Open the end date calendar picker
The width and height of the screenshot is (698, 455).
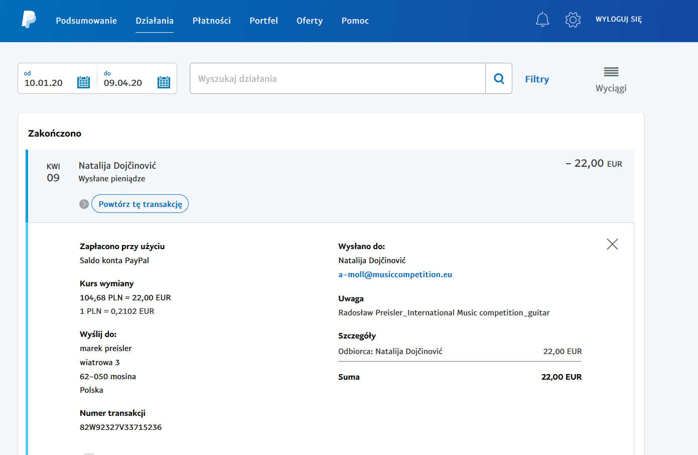(x=164, y=82)
